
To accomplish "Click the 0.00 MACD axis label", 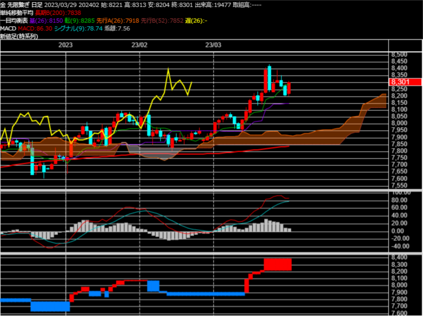I will (x=398, y=231).
